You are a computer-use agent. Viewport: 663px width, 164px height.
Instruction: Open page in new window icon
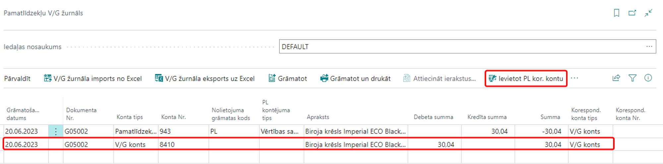[632, 13]
